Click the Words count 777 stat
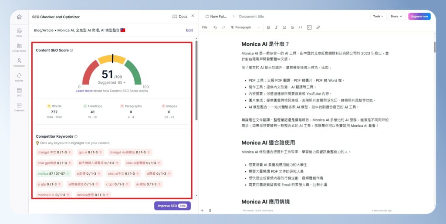Viewport: 446px width, 224px height. 54,112
